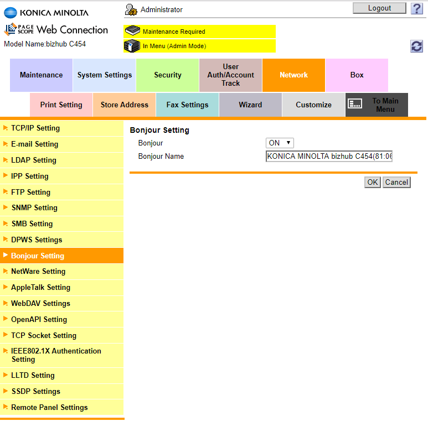Click the Maintenance Required status text
The width and height of the screenshot is (428, 421).
coord(174,32)
